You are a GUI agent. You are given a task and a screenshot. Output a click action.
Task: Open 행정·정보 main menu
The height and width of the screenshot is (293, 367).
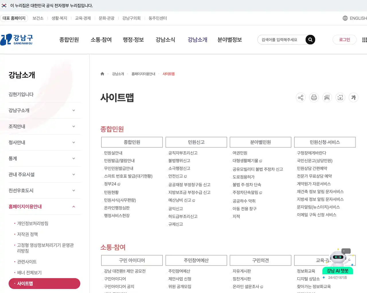133,40
